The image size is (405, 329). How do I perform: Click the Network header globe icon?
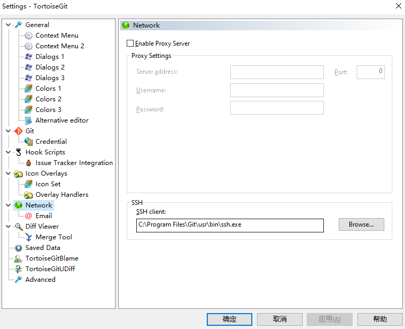point(126,25)
